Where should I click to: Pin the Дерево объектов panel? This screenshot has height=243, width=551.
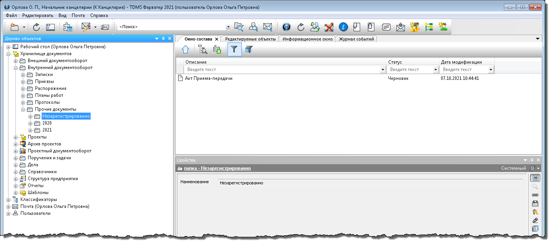click(x=163, y=39)
